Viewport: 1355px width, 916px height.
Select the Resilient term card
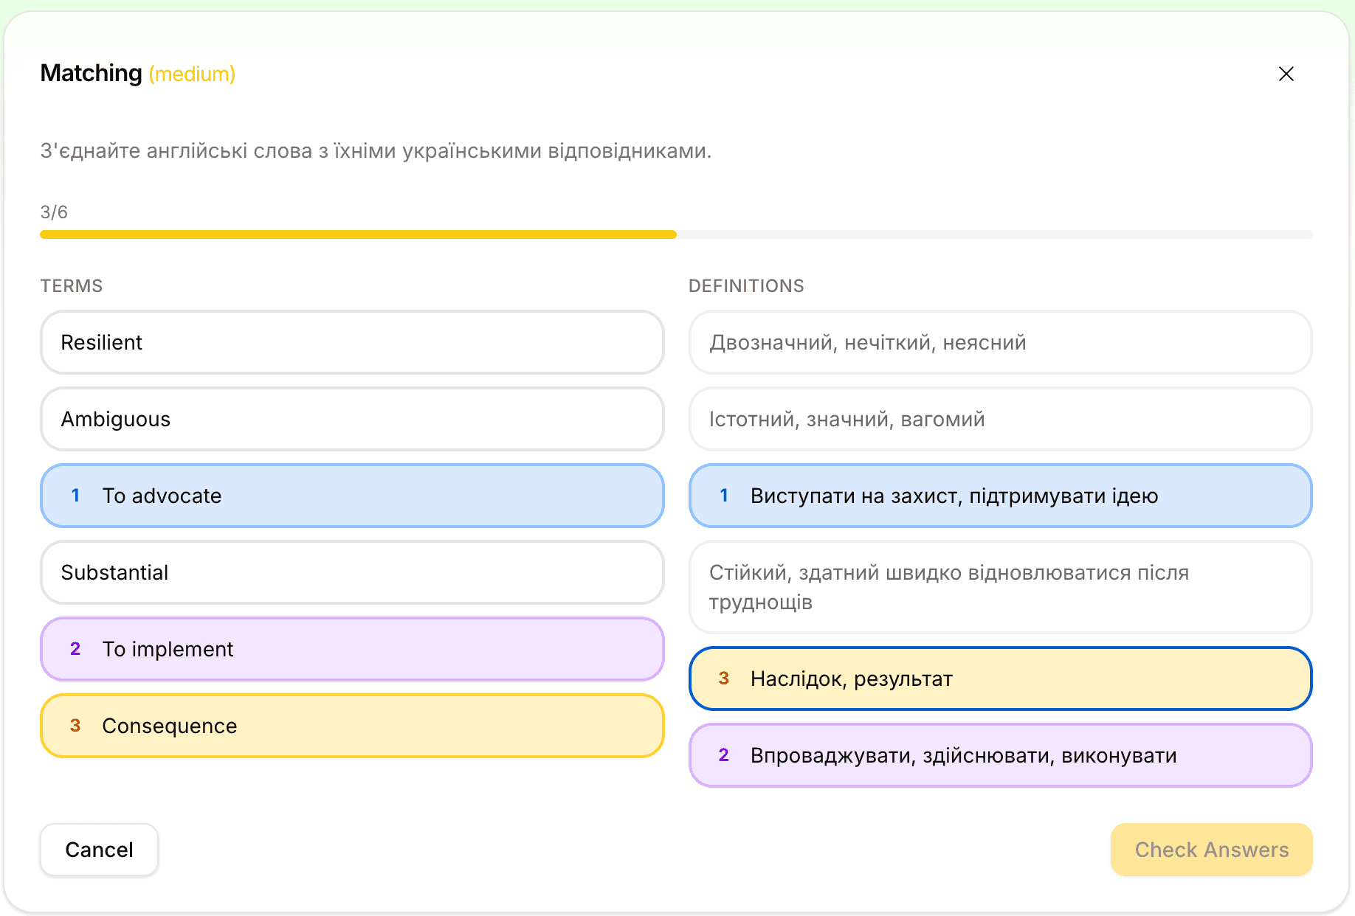pyautogui.click(x=352, y=342)
